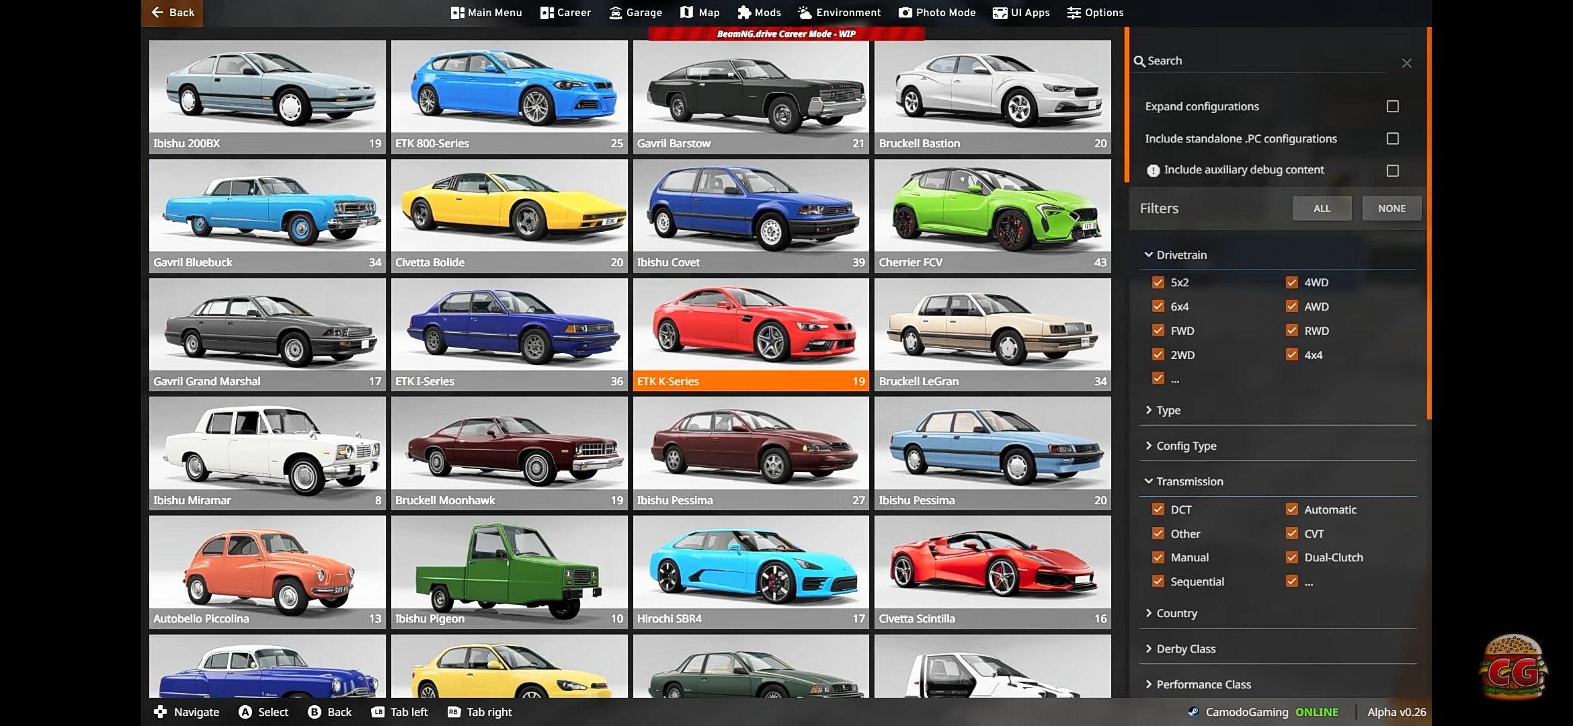The height and width of the screenshot is (726, 1573).
Task: Select the Ibishu Pigeon vehicle
Action: (510, 573)
